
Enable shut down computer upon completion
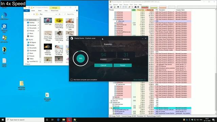(x=72, y=80)
